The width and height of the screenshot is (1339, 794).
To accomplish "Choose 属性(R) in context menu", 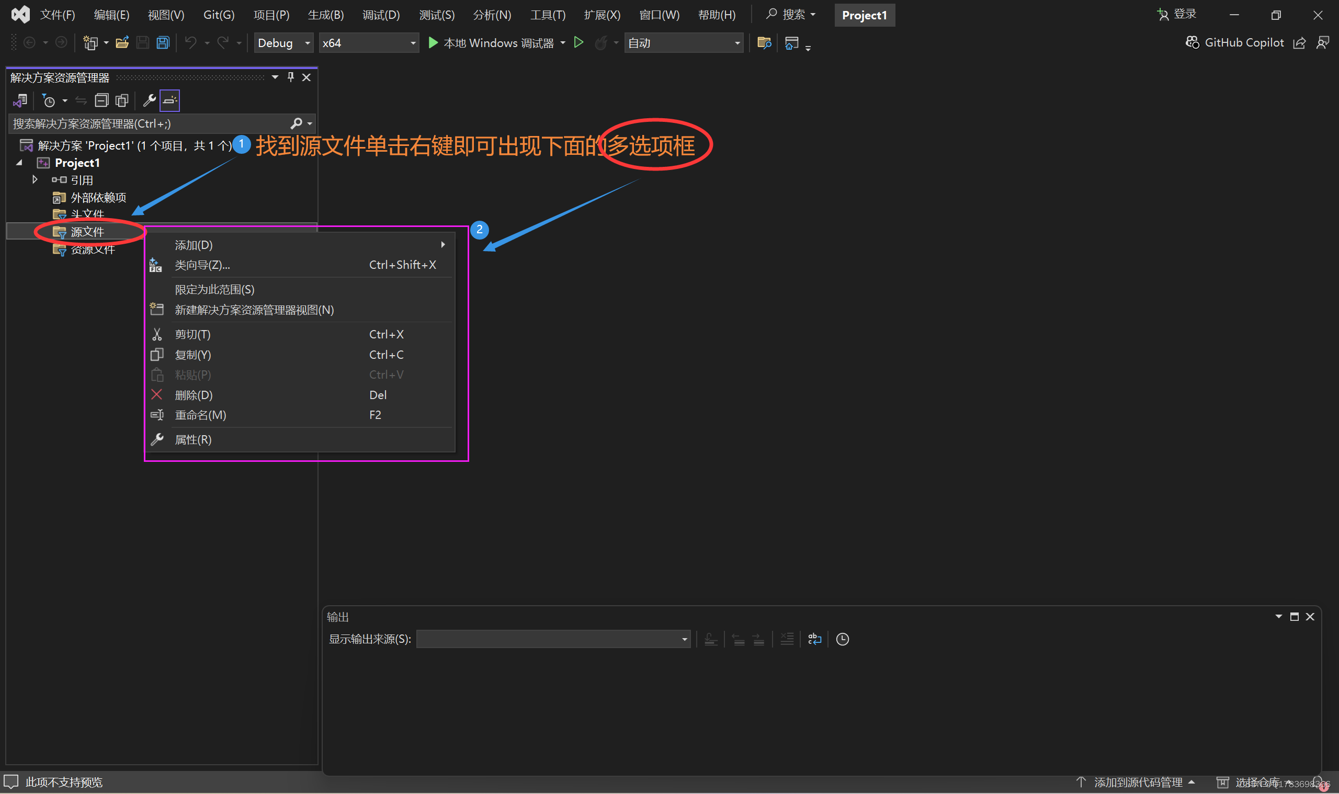I will click(x=300, y=439).
